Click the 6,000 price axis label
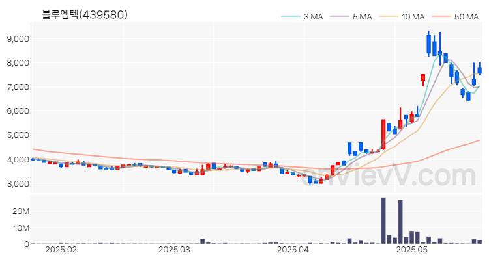Image resolution: width=489 pixels, height=260 pixels. [x=18, y=111]
